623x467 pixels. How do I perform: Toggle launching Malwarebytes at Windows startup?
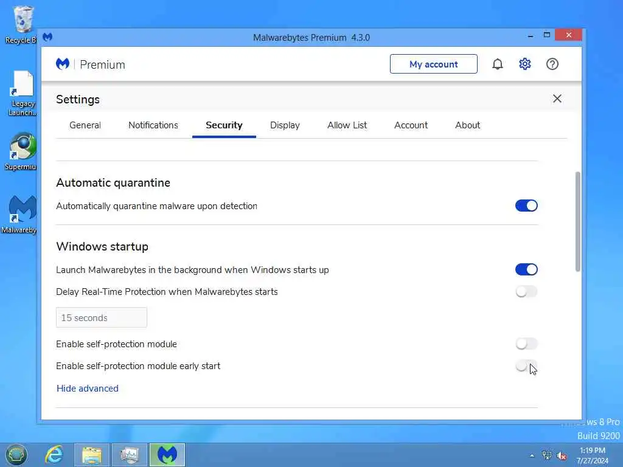[526, 269]
